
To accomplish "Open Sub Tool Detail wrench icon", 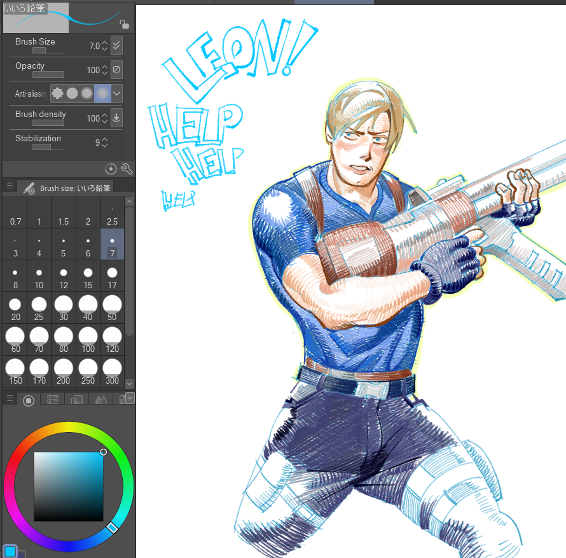I will click(127, 169).
